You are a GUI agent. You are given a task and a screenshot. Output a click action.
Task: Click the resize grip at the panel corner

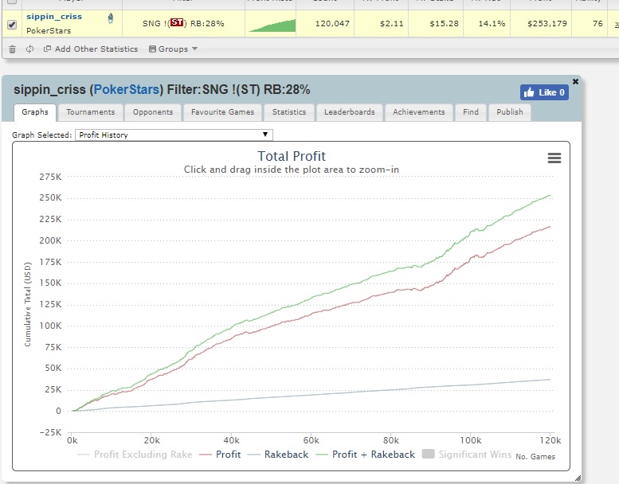[578, 478]
